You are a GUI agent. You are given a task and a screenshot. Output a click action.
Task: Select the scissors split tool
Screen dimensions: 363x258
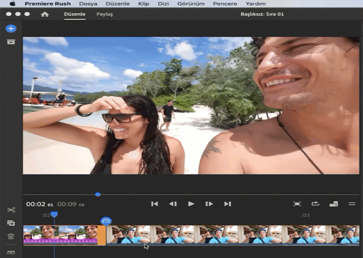coord(11,210)
